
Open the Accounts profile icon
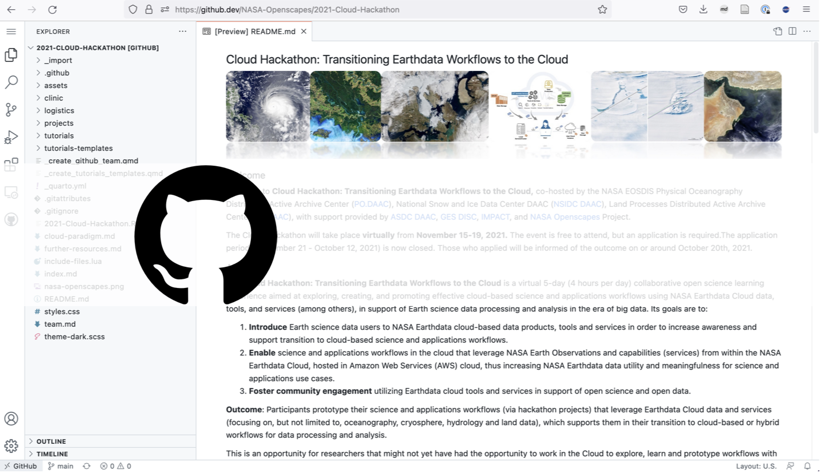[11, 419]
